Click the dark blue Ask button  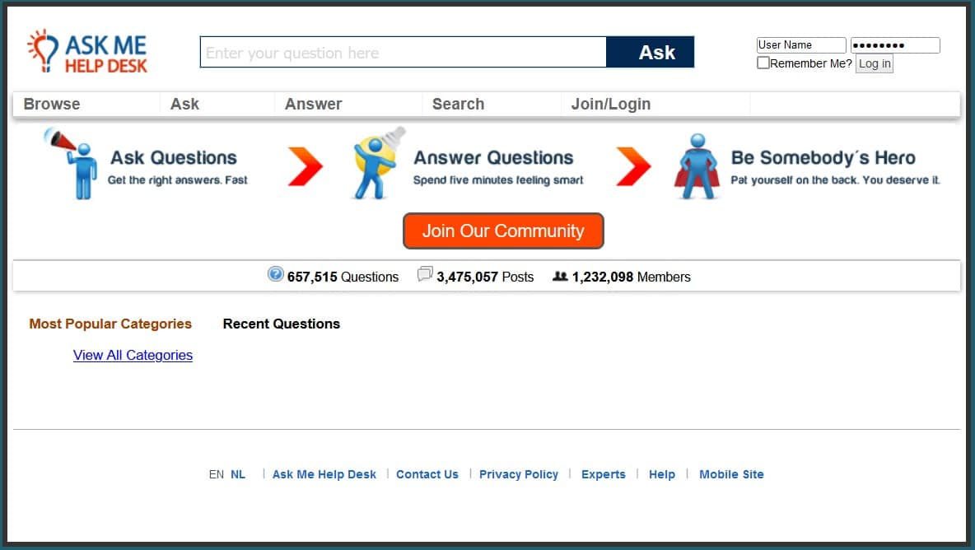coord(650,52)
